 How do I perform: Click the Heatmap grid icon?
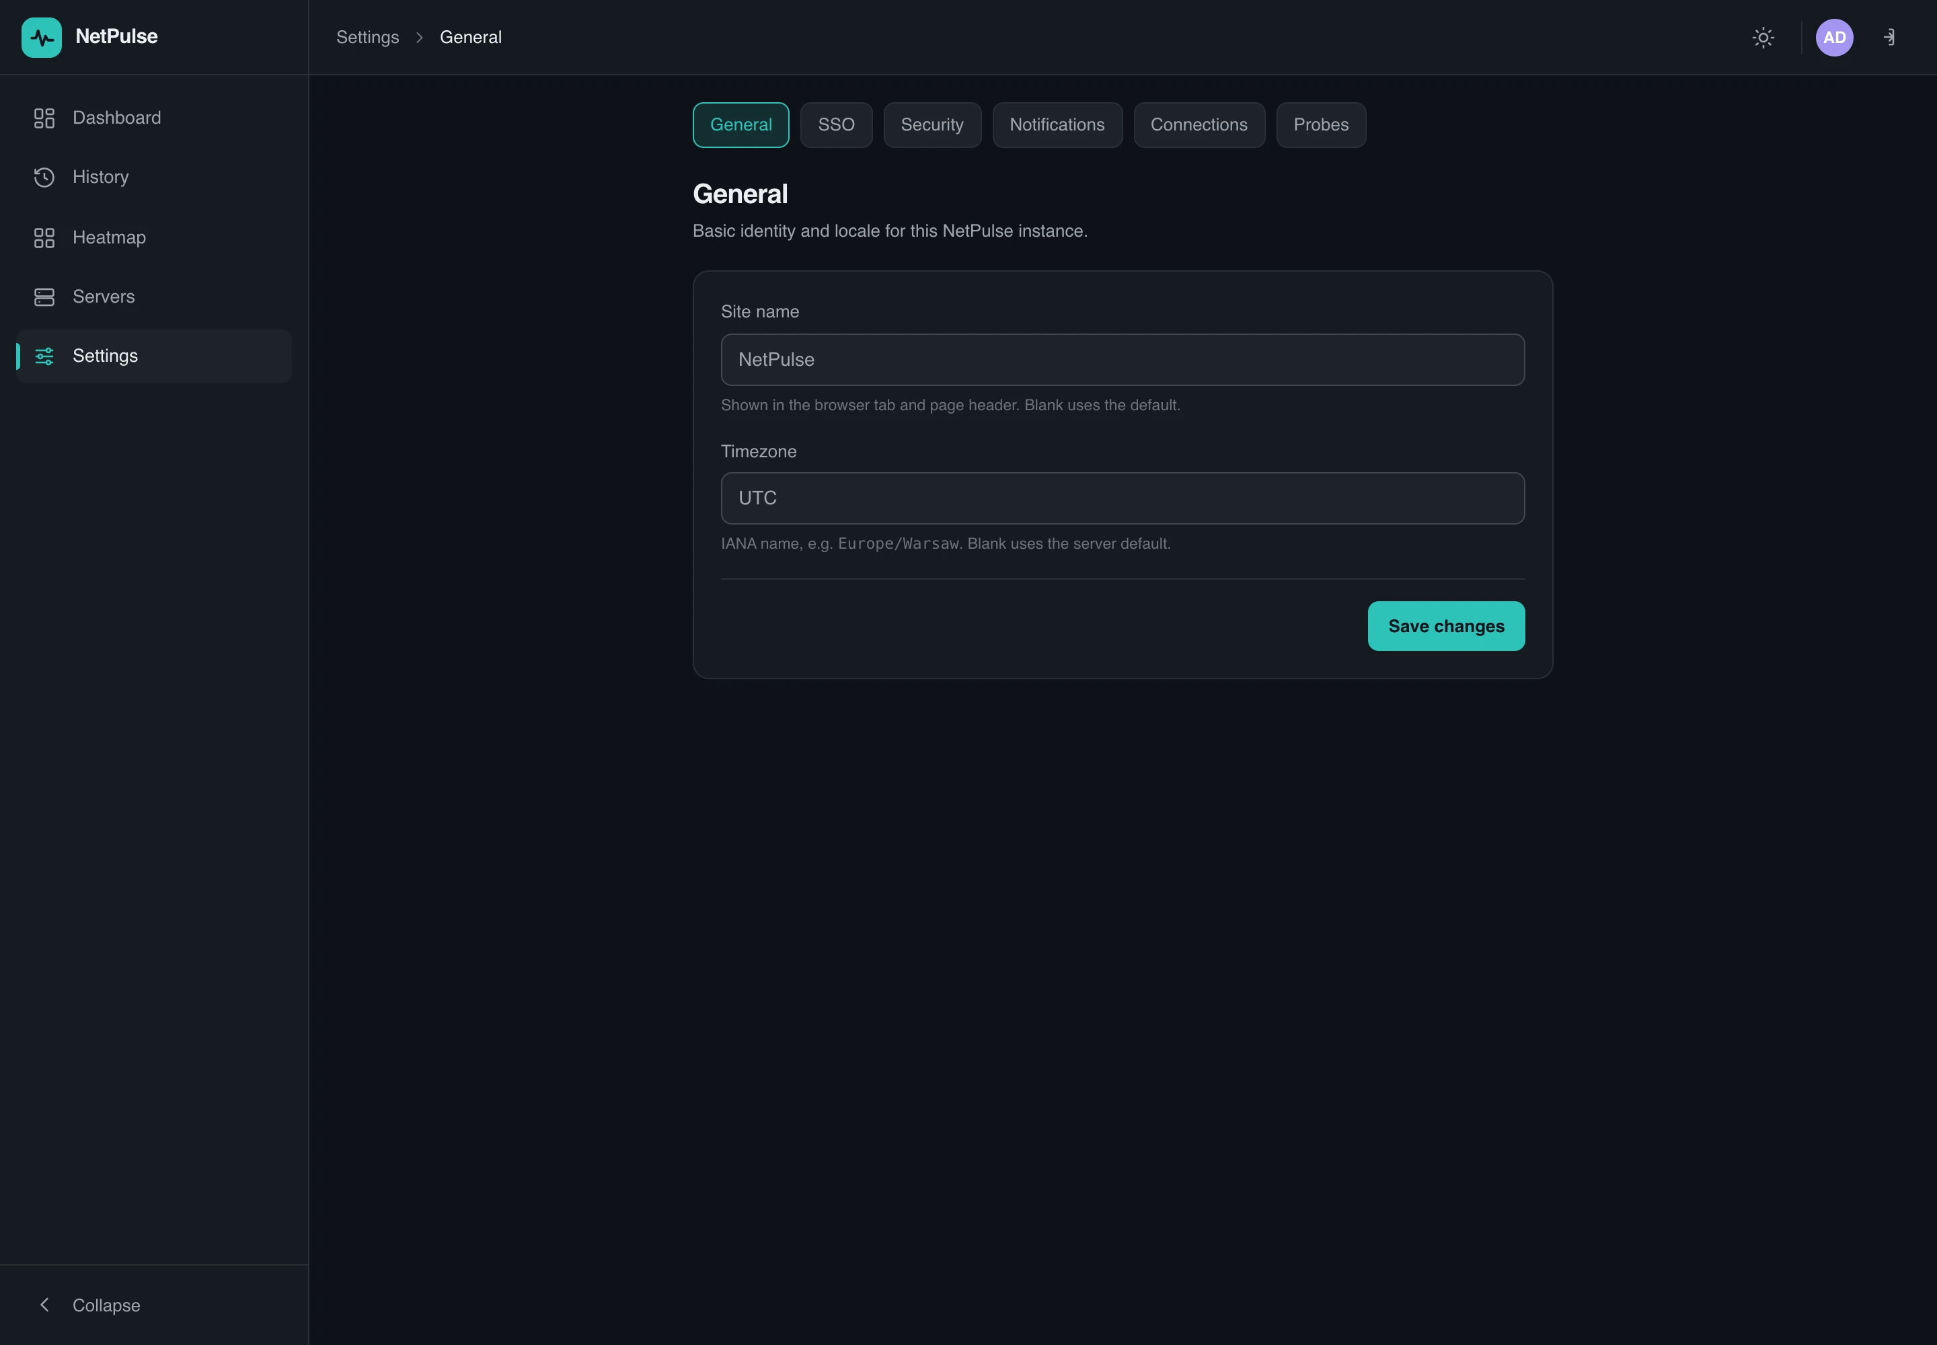coord(44,237)
